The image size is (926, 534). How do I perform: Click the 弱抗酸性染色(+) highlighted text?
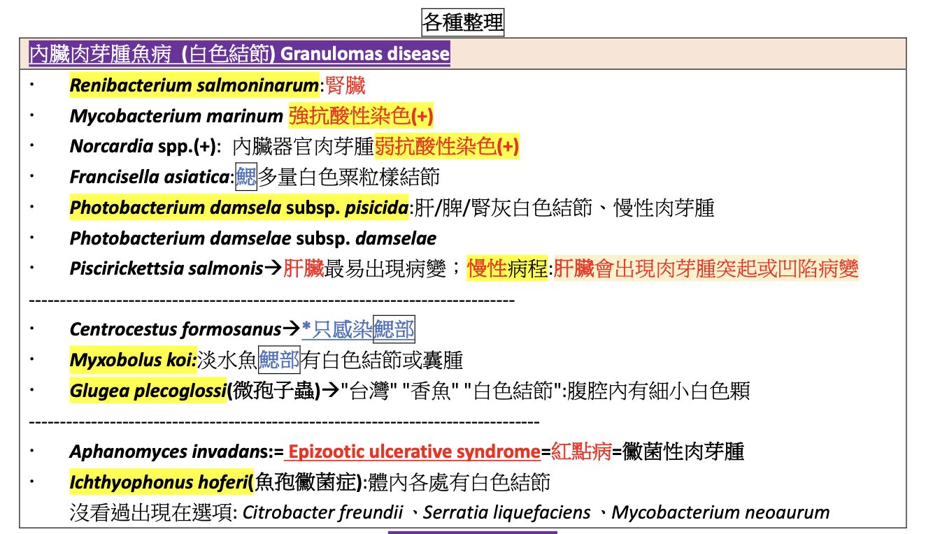(x=447, y=147)
